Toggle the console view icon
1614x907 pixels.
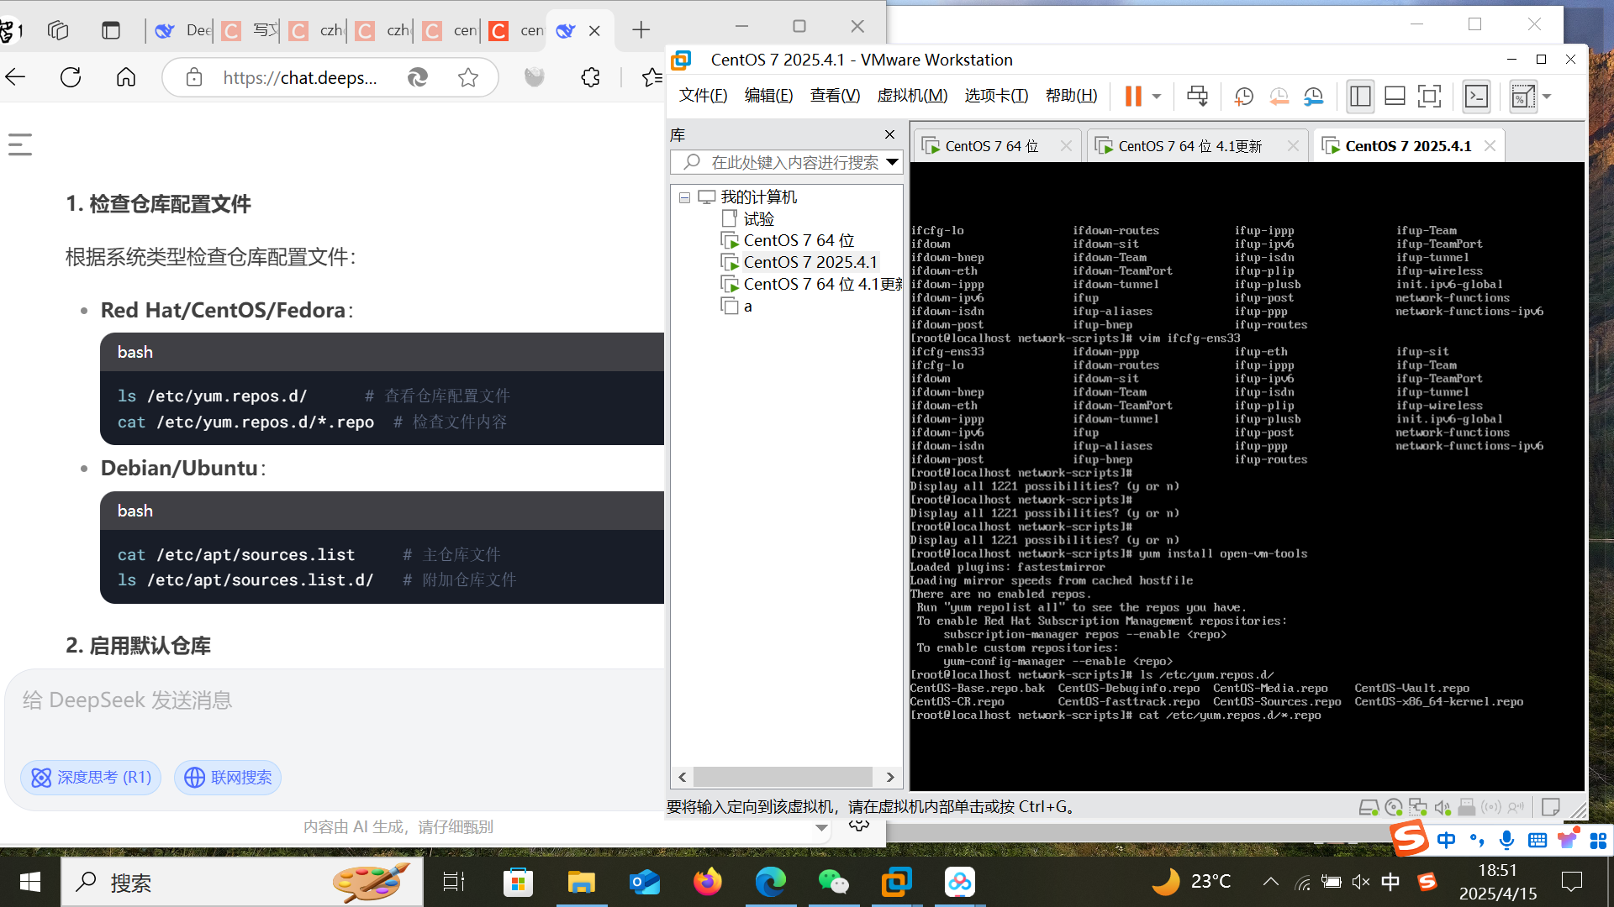click(x=1476, y=96)
